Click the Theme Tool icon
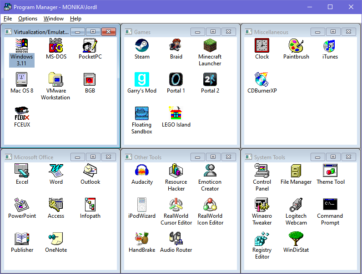 (x=330, y=171)
